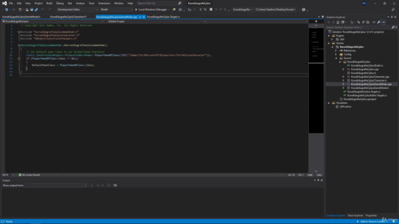Image resolution: width=399 pixels, height=224 pixels.
Task: Click the editor vertical scrollbar map
Action: click(316, 80)
